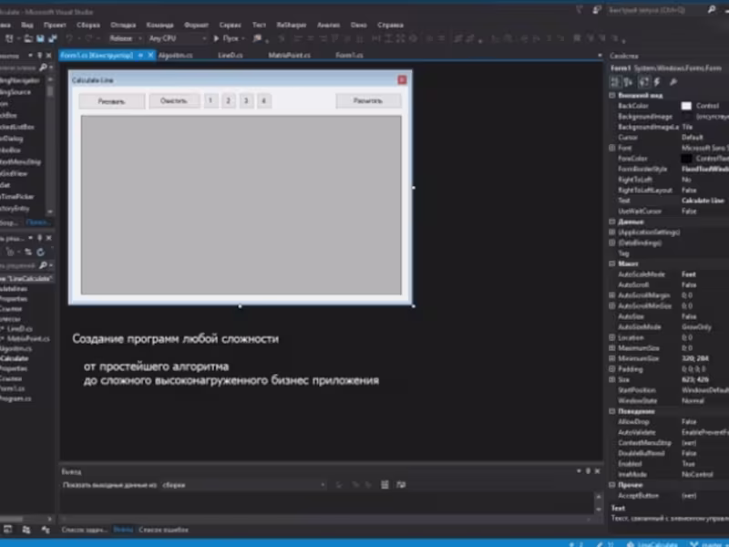Image resolution: width=729 pixels, height=547 pixels.
Task: Click the Очистить button on the form
Action: (174, 101)
